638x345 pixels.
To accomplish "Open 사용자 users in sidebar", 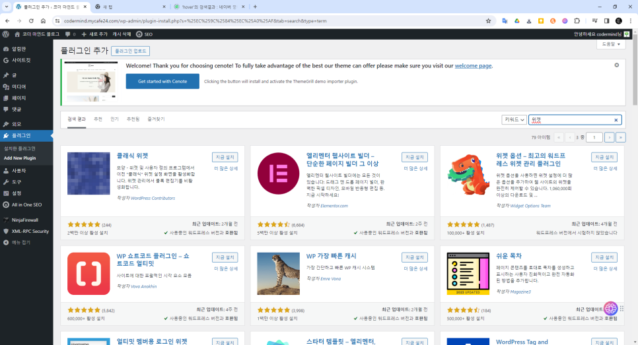I will coord(18,171).
